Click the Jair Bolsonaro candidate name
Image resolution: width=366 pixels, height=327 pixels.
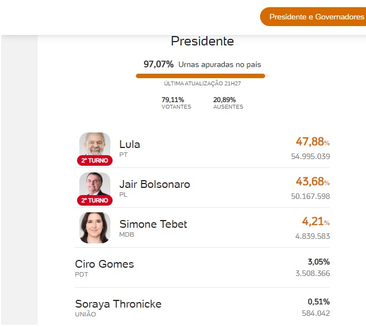pos(155,184)
